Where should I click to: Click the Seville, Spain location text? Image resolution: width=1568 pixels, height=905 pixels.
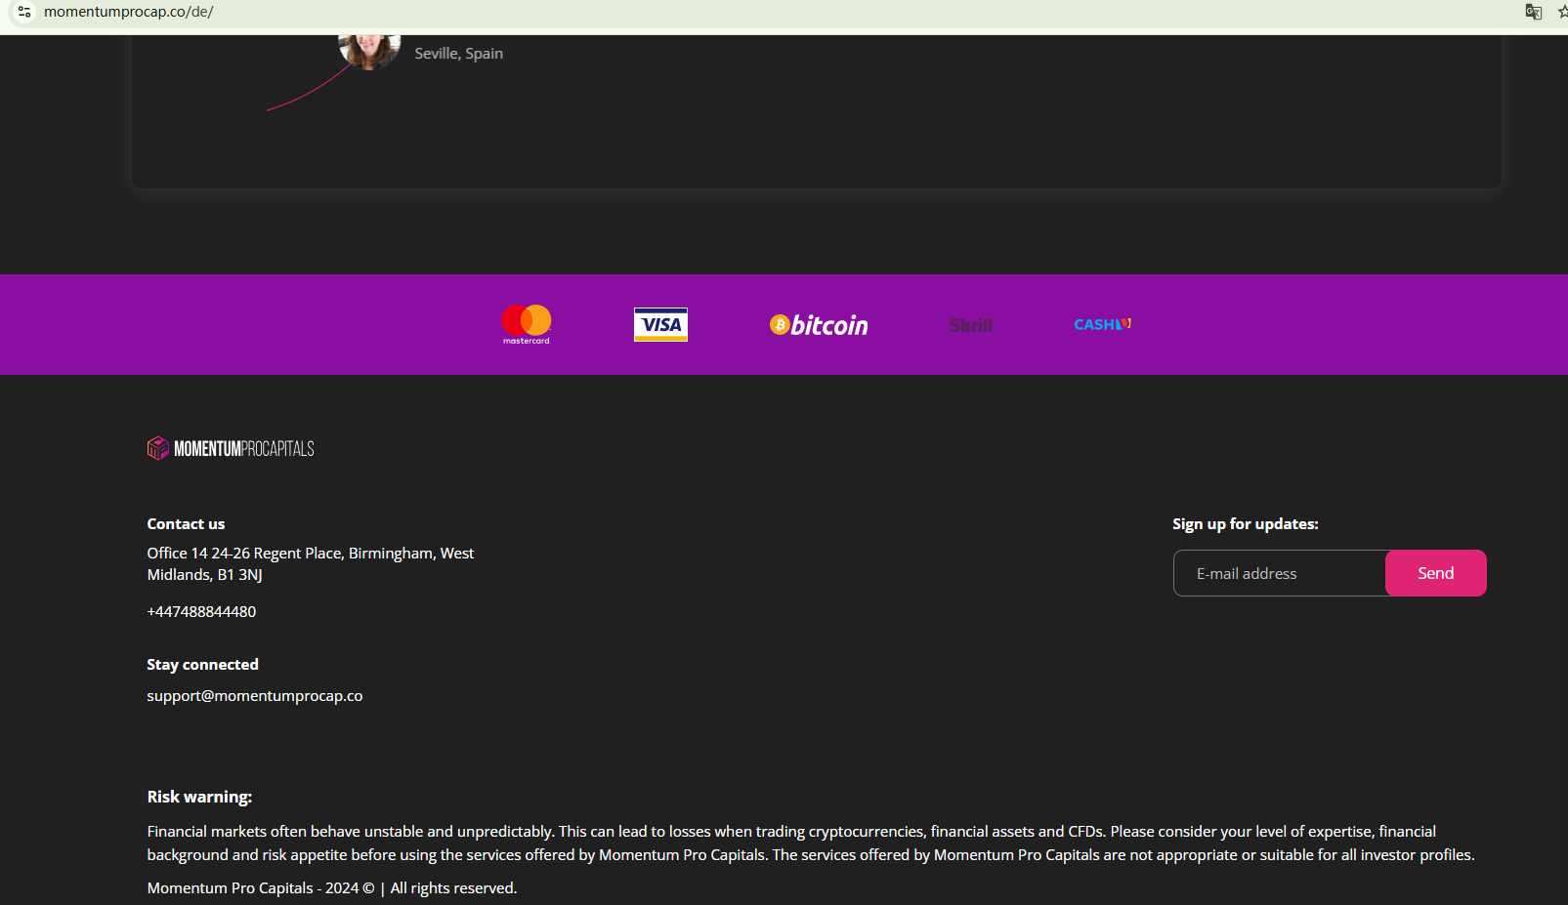tap(458, 54)
